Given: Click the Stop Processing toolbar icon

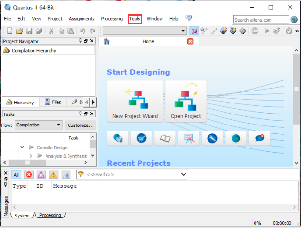Looking at the screenshot, I should pos(255,31).
